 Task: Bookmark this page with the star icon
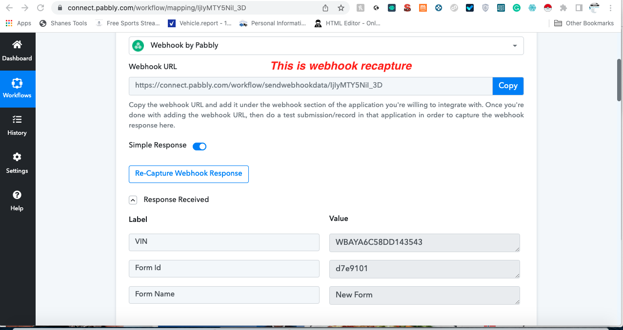[x=341, y=8]
